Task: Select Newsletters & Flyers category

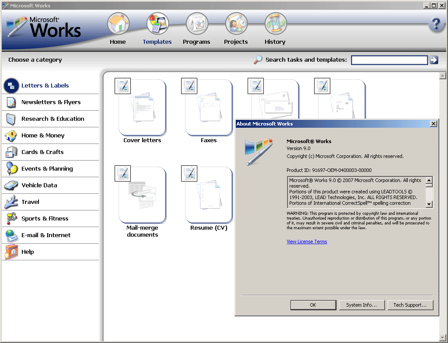Action: click(x=51, y=102)
